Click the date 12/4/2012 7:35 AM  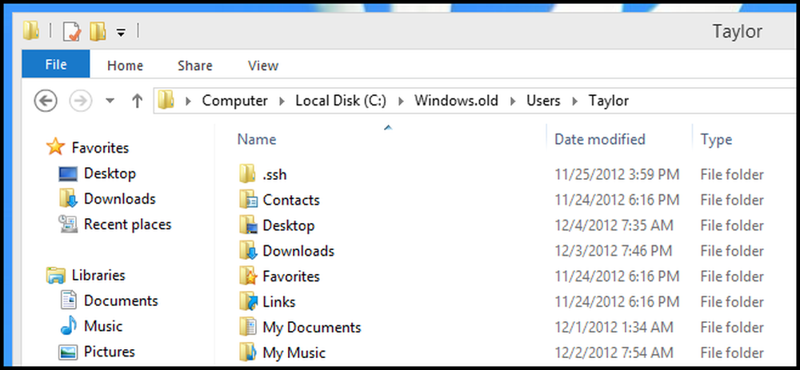614,225
